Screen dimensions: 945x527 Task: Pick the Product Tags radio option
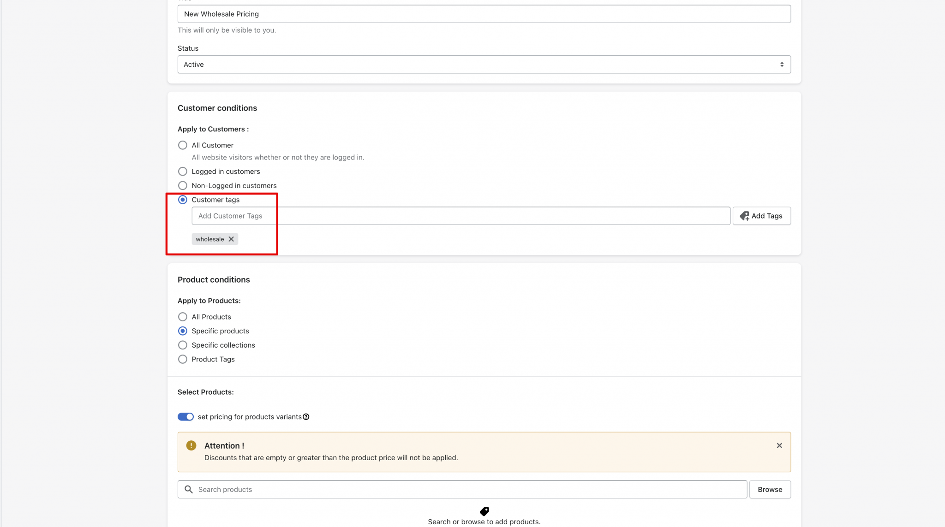[183, 359]
